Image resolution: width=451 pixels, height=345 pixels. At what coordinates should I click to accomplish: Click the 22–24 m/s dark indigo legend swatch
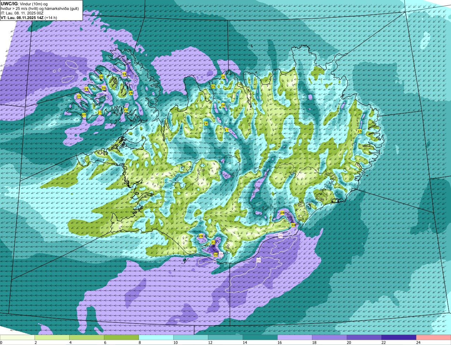(399, 337)
